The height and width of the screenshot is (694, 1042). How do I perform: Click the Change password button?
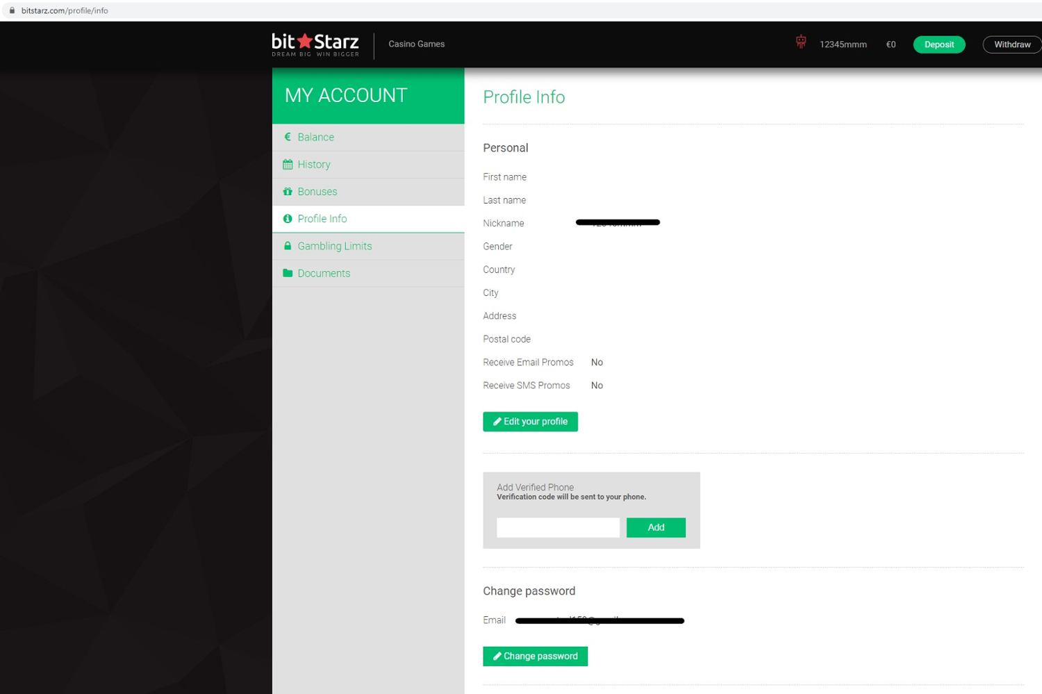[535, 656]
